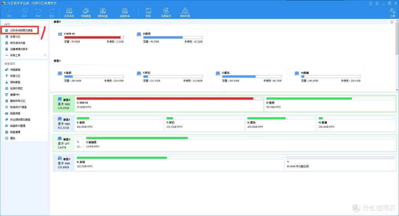Open the hamburger menu in title bar
Screen dimensions: 399x216
coord(377,3)
